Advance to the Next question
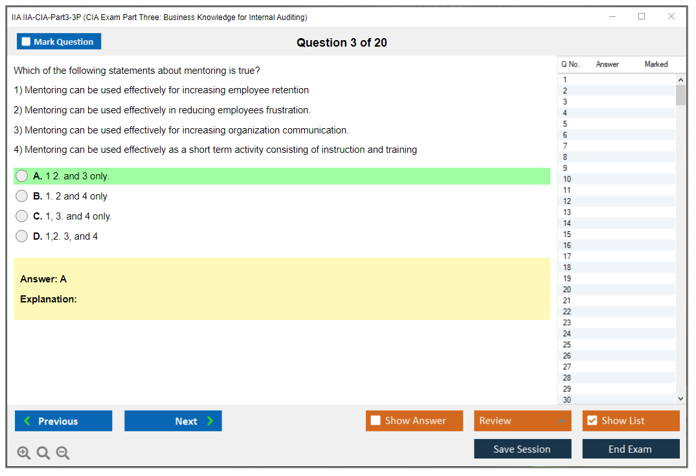 173,421
